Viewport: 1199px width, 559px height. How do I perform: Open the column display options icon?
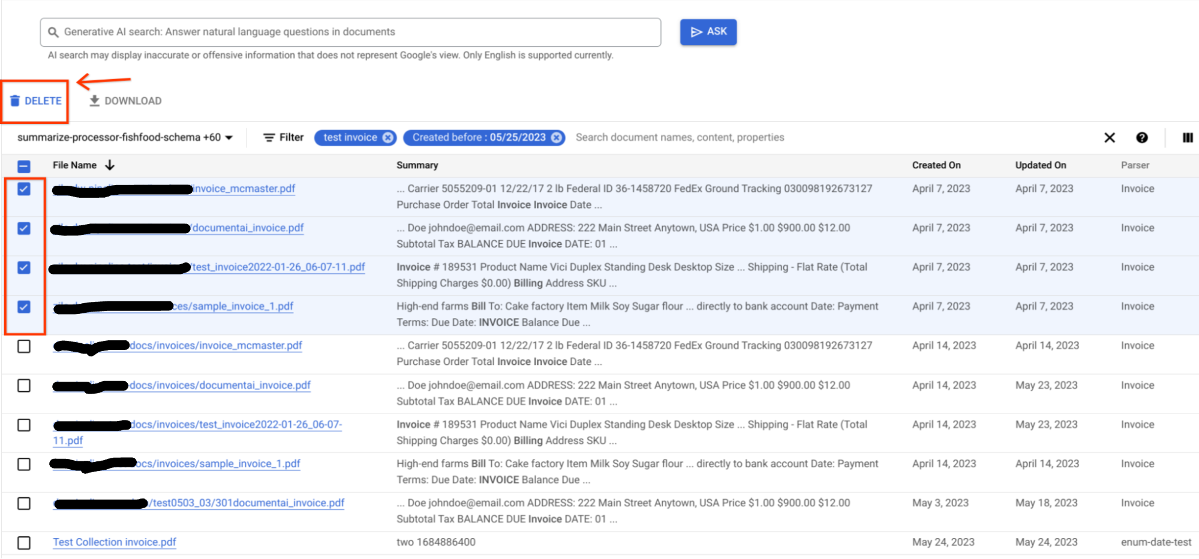[x=1187, y=138]
